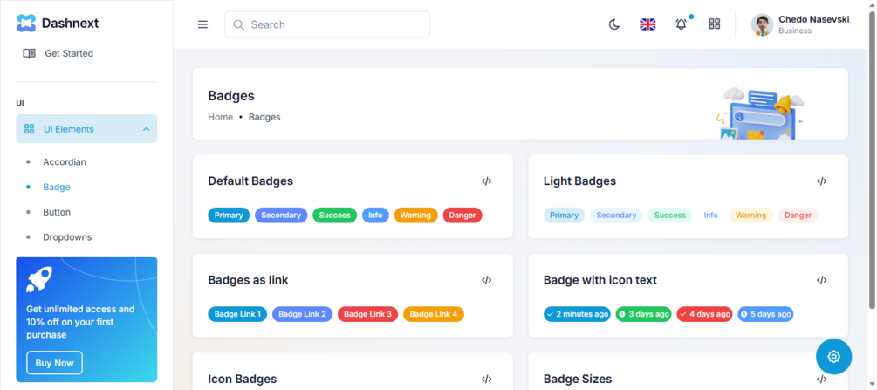Open language selector UK flag
This screenshot has width=877, height=390.
pyautogui.click(x=647, y=24)
